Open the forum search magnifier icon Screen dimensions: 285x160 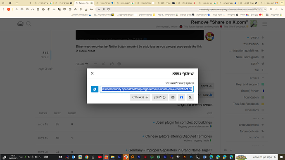pos(29,24)
